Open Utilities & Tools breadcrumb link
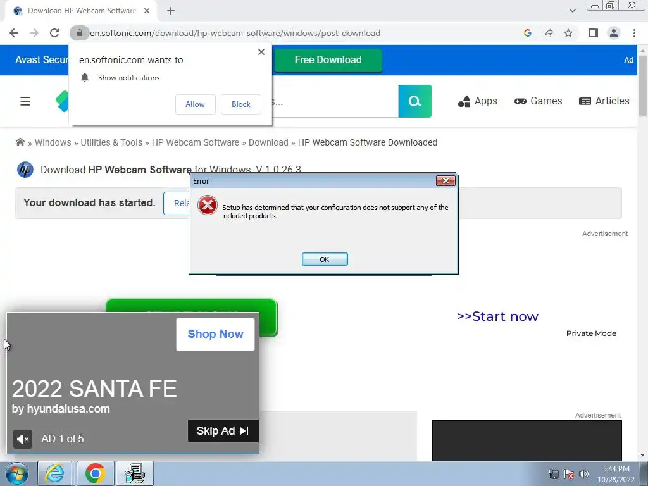Image resolution: width=648 pixels, height=486 pixels. tap(111, 142)
